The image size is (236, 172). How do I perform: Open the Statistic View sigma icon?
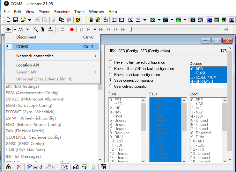[131, 20]
